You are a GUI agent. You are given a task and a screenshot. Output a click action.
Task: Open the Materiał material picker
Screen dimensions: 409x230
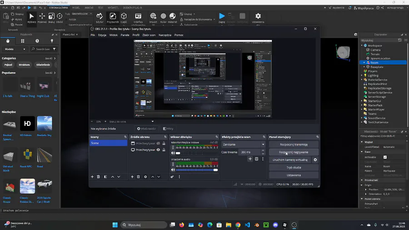pyautogui.click(x=172, y=18)
